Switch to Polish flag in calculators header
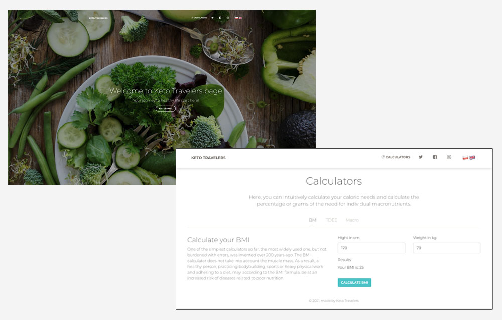Viewport: 502px width, 320px height. coord(465,158)
